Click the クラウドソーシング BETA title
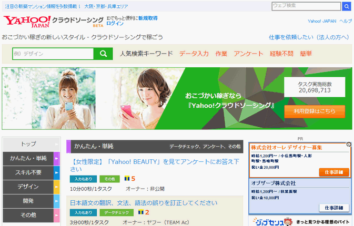The image size is (354, 226). tap(78, 22)
